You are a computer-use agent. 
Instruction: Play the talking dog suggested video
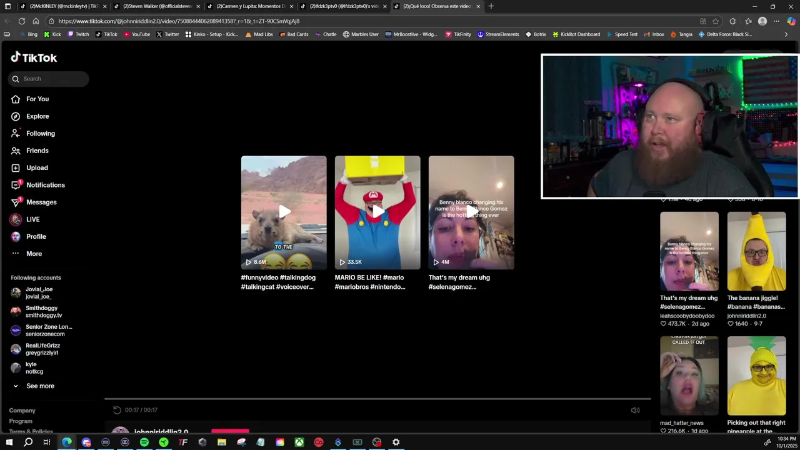[284, 212]
